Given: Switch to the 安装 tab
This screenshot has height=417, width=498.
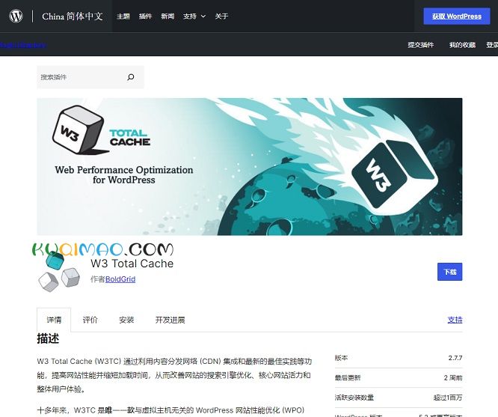Looking at the screenshot, I should [126, 320].
